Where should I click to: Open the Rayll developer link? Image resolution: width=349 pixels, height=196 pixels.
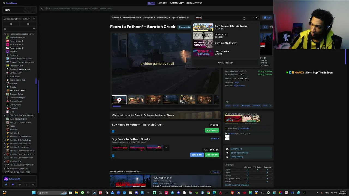pyautogui.click(x=237, y=82)
